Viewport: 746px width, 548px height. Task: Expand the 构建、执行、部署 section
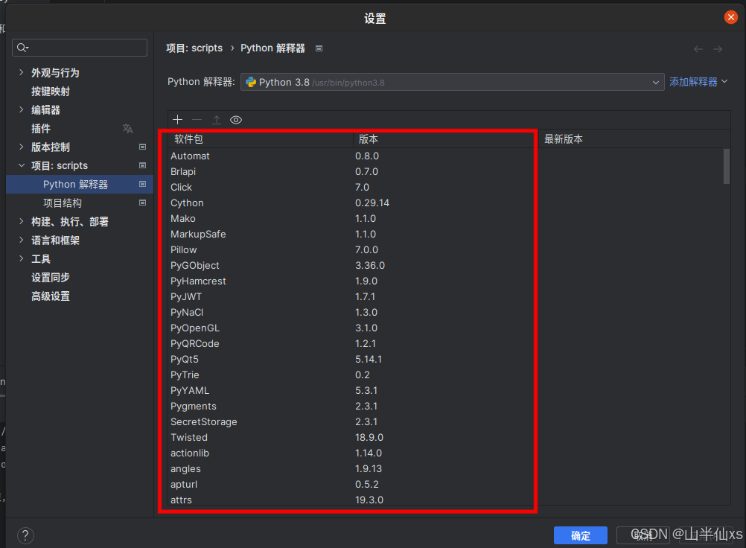(21, 221)
